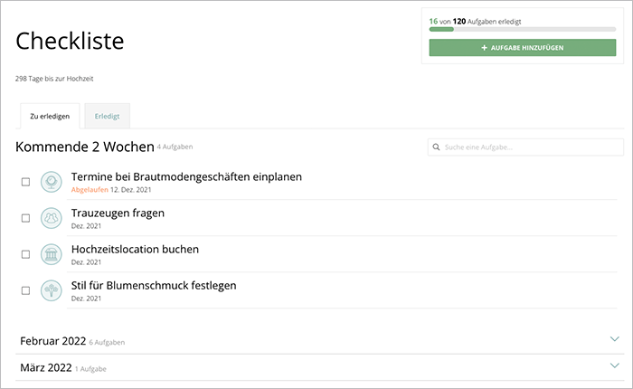Check off Termine bei Brautmodengeschäften einplanen
633x389 pixels.
coord(25,182)
